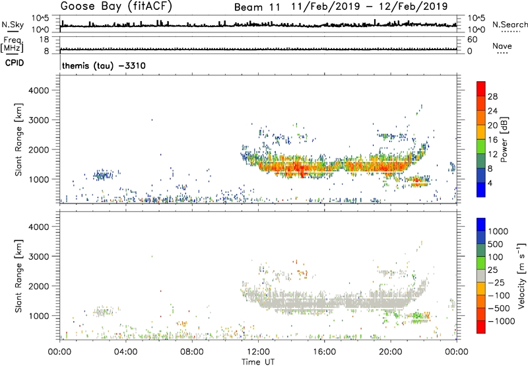Click the '08:00' time axis label
Image resolution: width=528 pixels, height=366 pixels.
(192, 352)
